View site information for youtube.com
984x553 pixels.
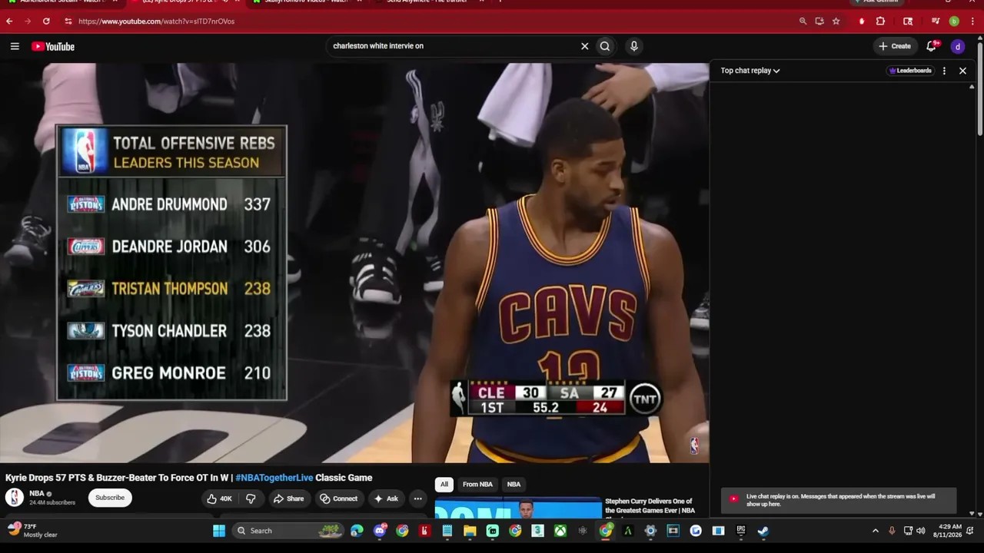[x=68, y=22]
